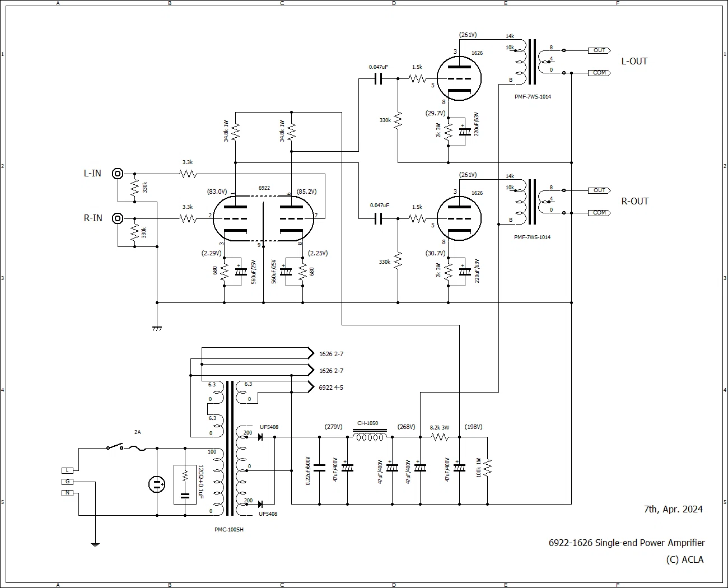Select the 1626 tube in the R-OUT channel
This screenshot has height=588, width=728.
click(x=459, y=218)
